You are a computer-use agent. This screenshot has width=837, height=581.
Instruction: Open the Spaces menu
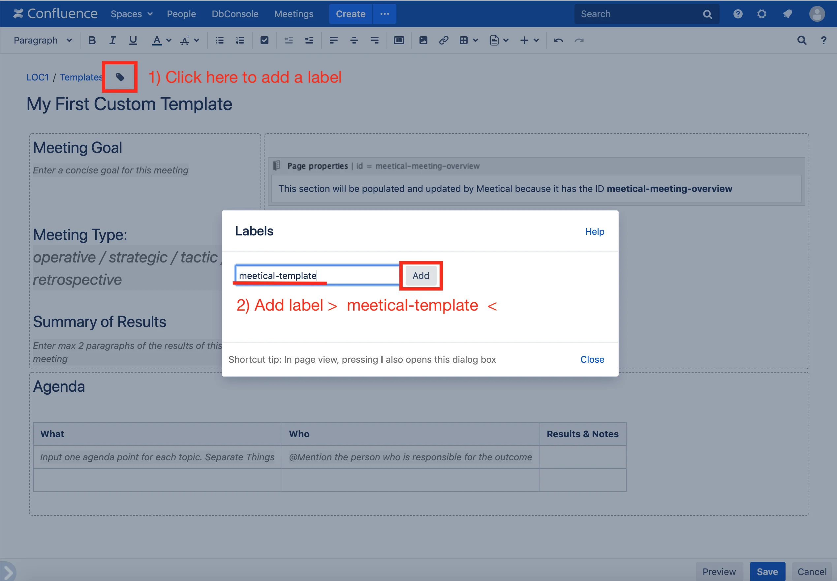point(132,14)
